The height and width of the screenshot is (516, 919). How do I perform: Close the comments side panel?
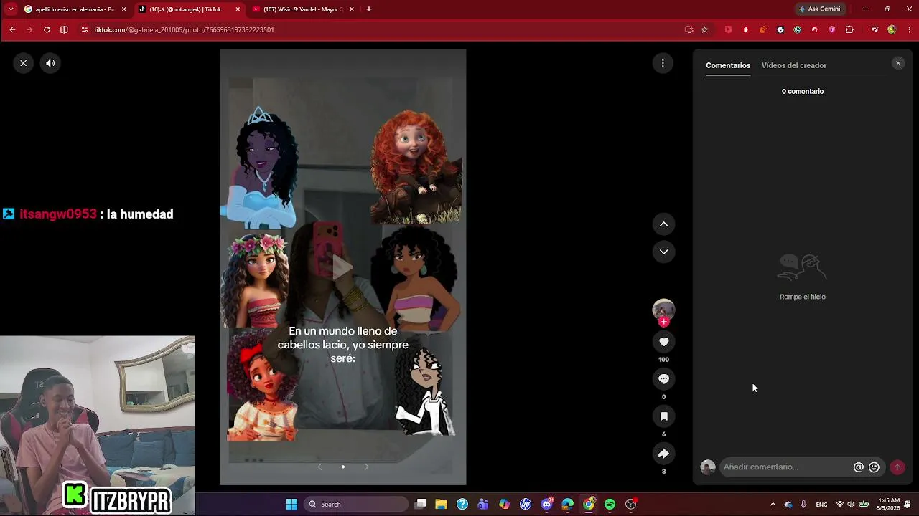tap(898, 63)
